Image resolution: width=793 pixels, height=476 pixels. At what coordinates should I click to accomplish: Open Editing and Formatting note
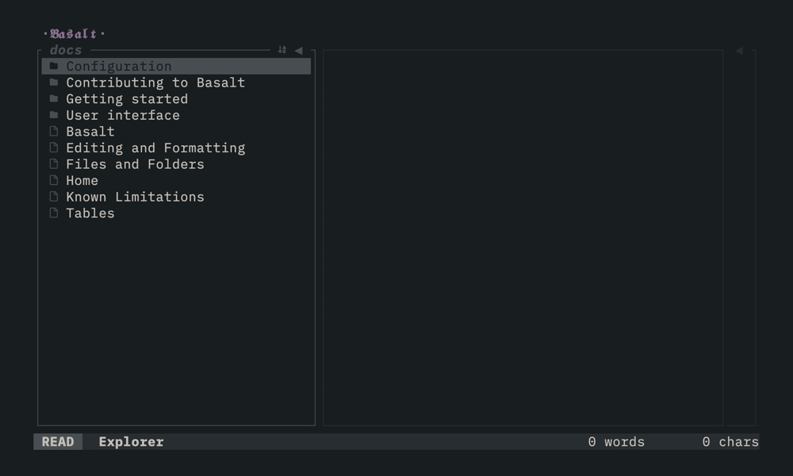click(x=176, y=148)
